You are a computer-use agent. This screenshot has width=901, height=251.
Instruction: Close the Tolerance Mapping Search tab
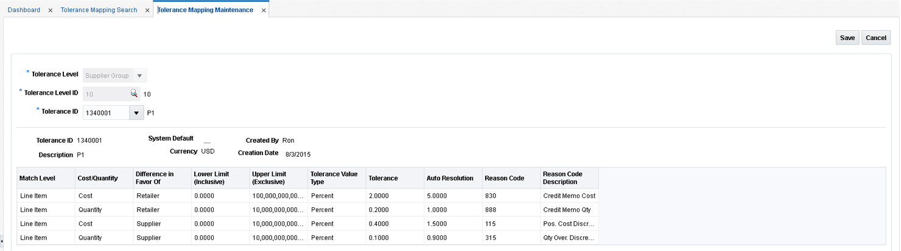pos(147,10)
